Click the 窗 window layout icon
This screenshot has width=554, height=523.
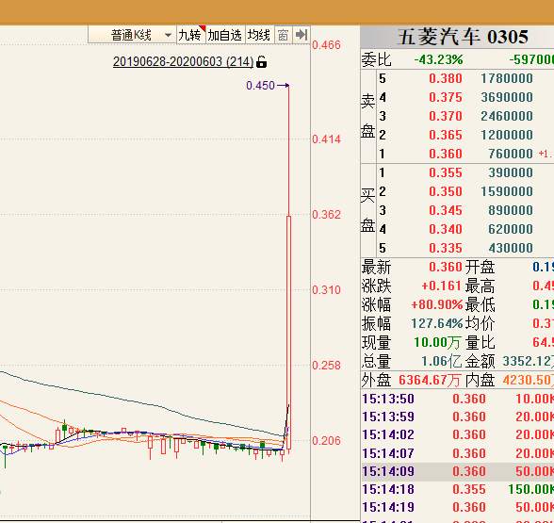(x=283, y=35)
